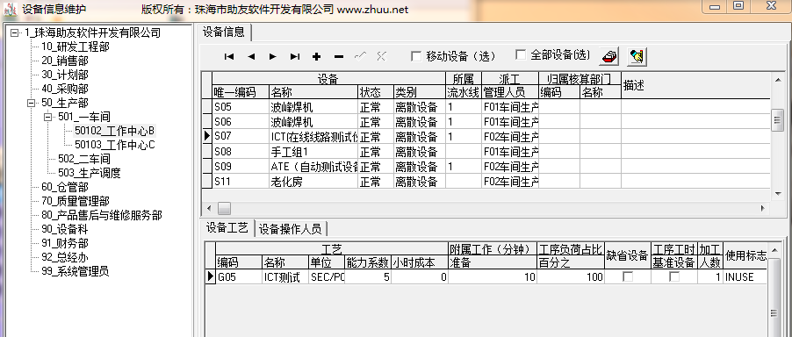Click equipment grid horizontal scrollbar thumb

coord(224,208)
